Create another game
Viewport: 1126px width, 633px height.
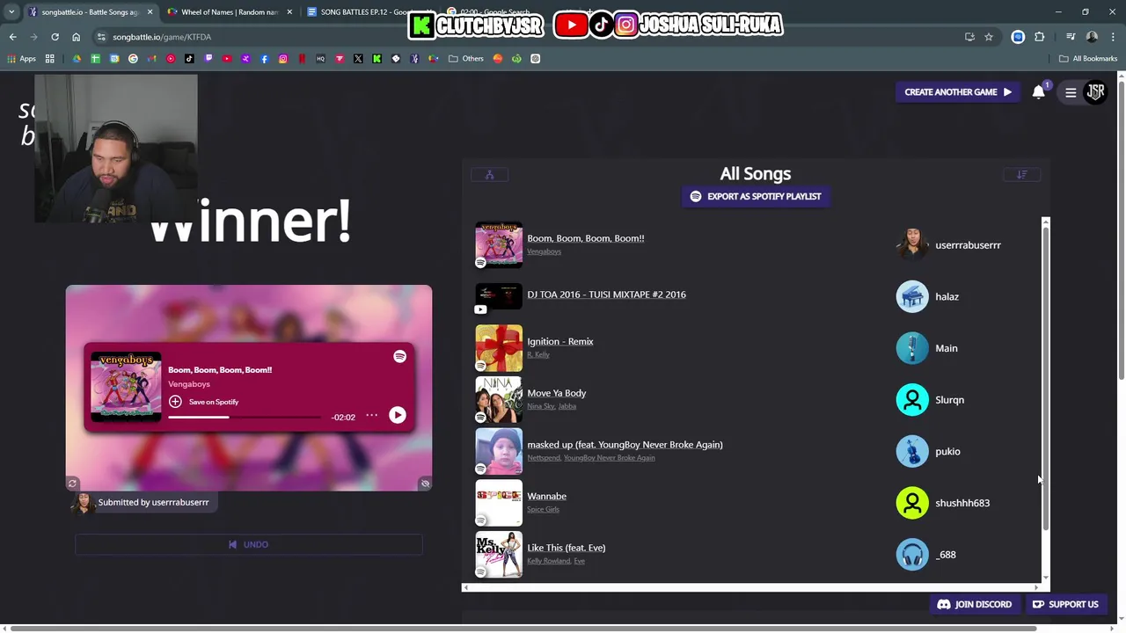pyautogui.click(x=957, y=92)
